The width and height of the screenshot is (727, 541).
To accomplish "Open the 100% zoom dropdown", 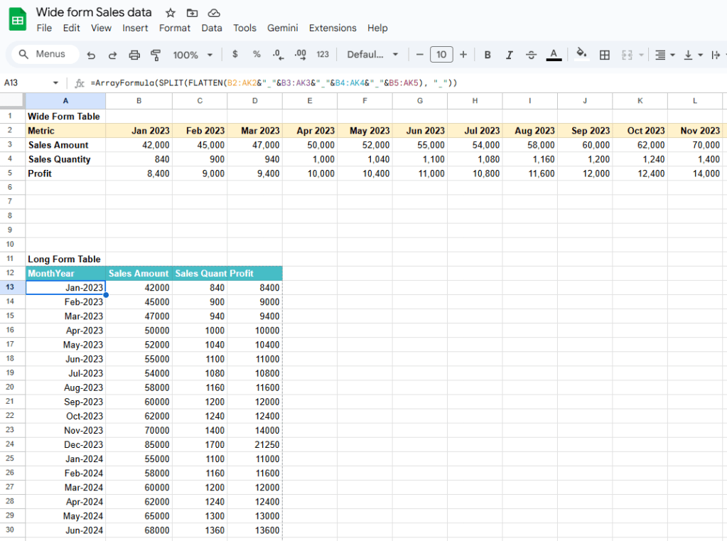I will (193, 55).
